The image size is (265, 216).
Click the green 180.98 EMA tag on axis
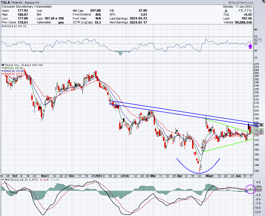click(x=258, y=130)
